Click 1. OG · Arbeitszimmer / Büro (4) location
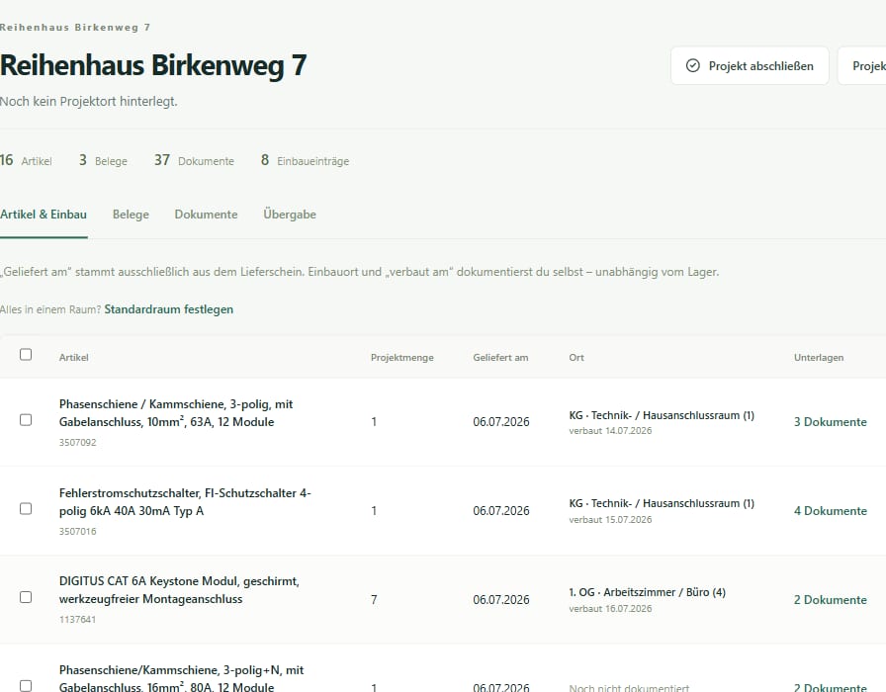886x692 pixels. click(647, 592)
